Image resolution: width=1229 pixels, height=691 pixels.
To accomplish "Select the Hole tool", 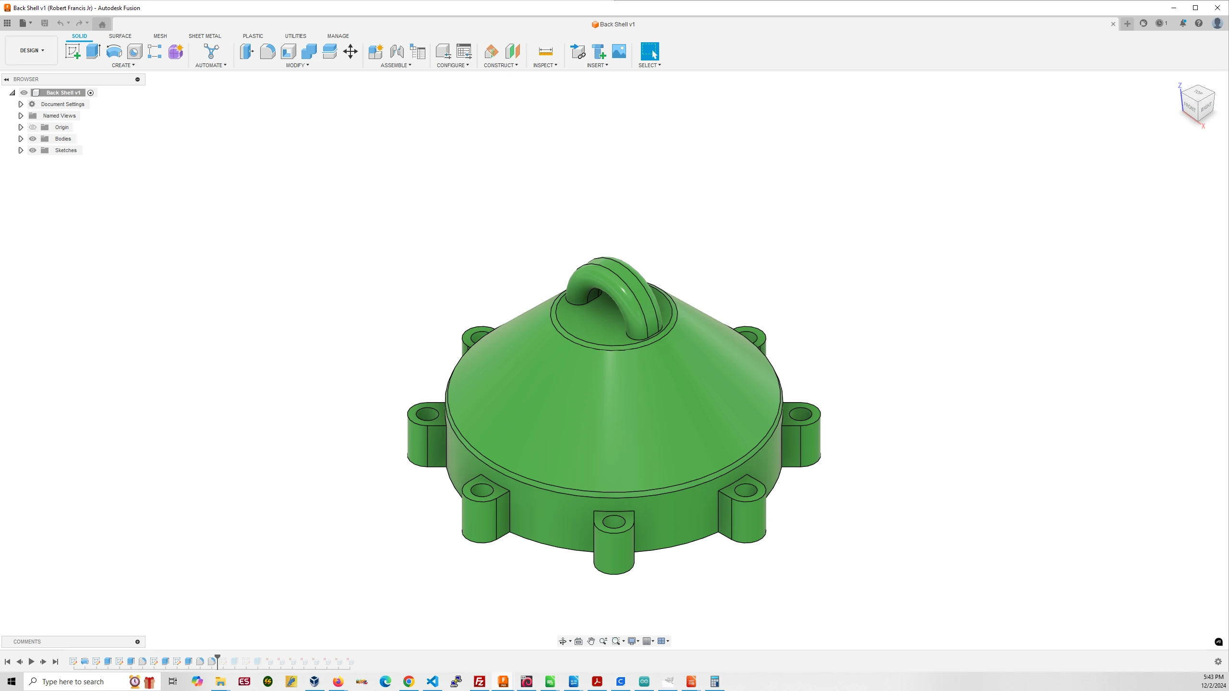I will (x=134, y=51).
